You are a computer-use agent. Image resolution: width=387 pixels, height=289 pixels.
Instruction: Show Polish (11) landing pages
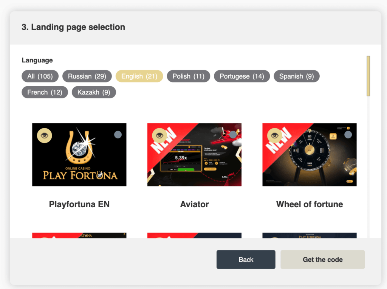coord(188,76)
